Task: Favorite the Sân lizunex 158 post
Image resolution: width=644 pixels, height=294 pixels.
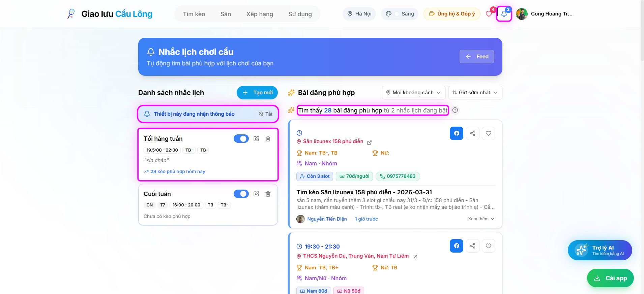Action: pos(489,133)
